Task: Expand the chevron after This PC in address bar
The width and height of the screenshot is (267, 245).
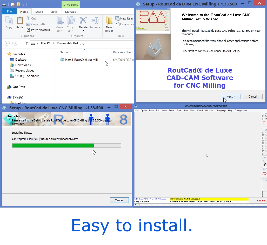Action: pyautogui.click(x=54, y=43)
